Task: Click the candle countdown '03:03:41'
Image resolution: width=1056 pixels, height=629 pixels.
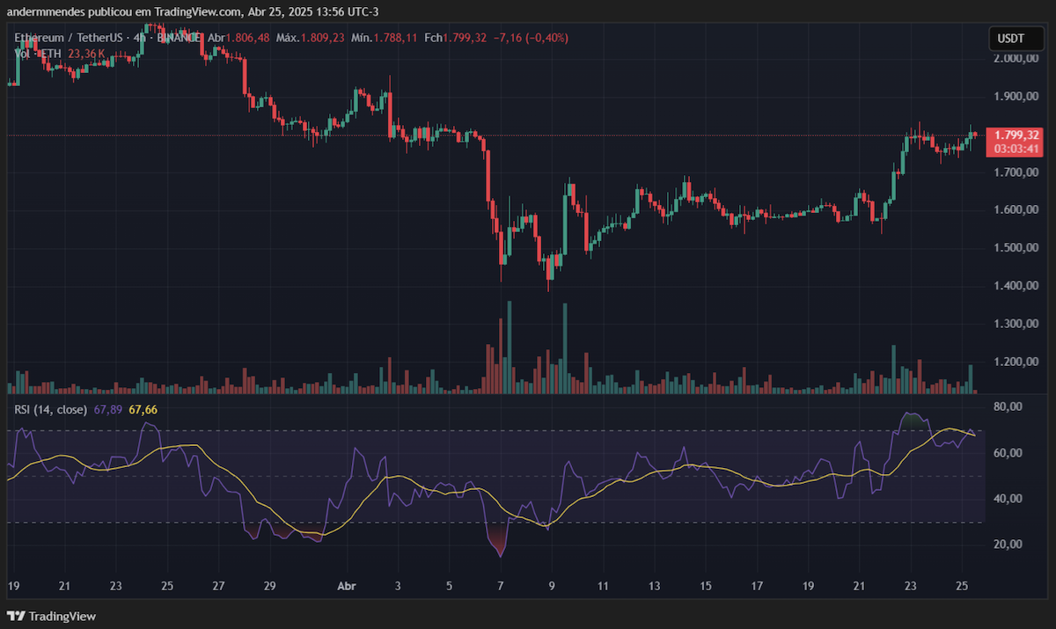Action: pos(1016,149)
